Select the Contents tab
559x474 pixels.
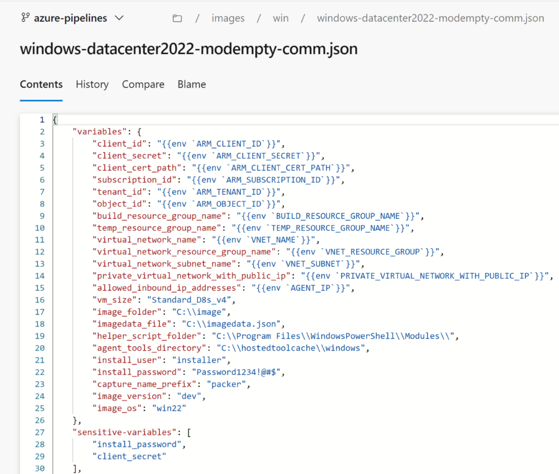[41, 85]
